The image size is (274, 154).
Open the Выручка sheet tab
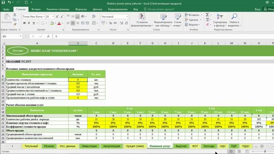[181, 146]
